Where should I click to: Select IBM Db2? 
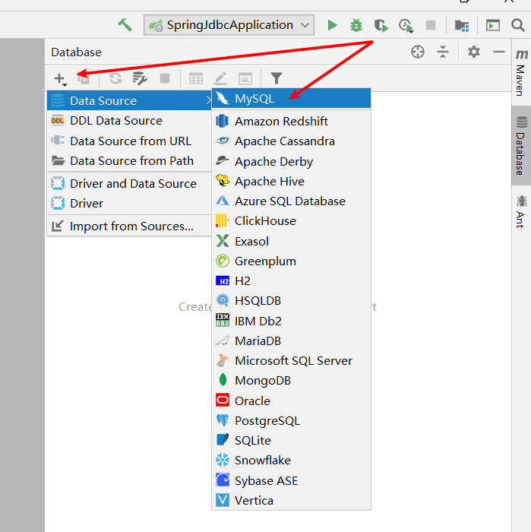(291, 321)
